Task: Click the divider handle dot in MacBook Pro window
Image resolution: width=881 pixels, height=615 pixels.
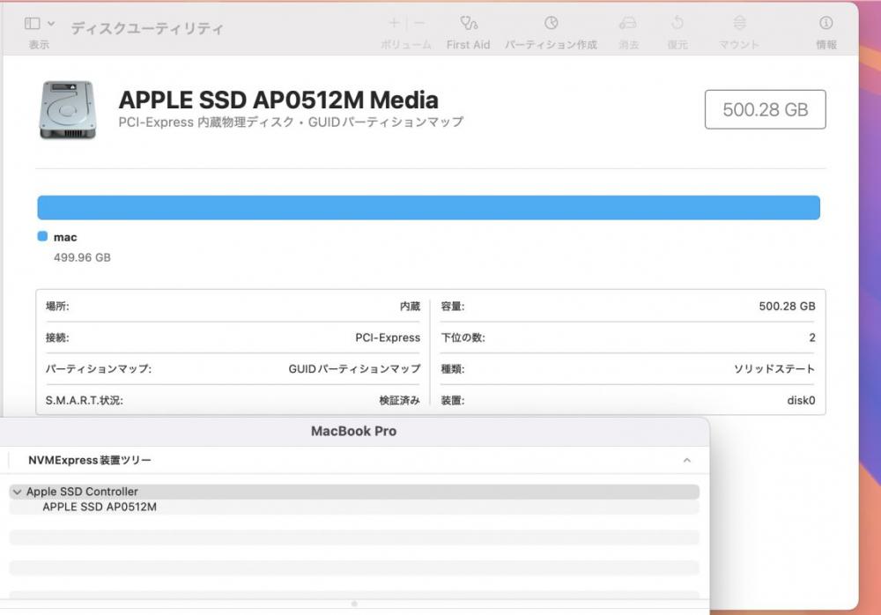Action: (x=354, y=604)
